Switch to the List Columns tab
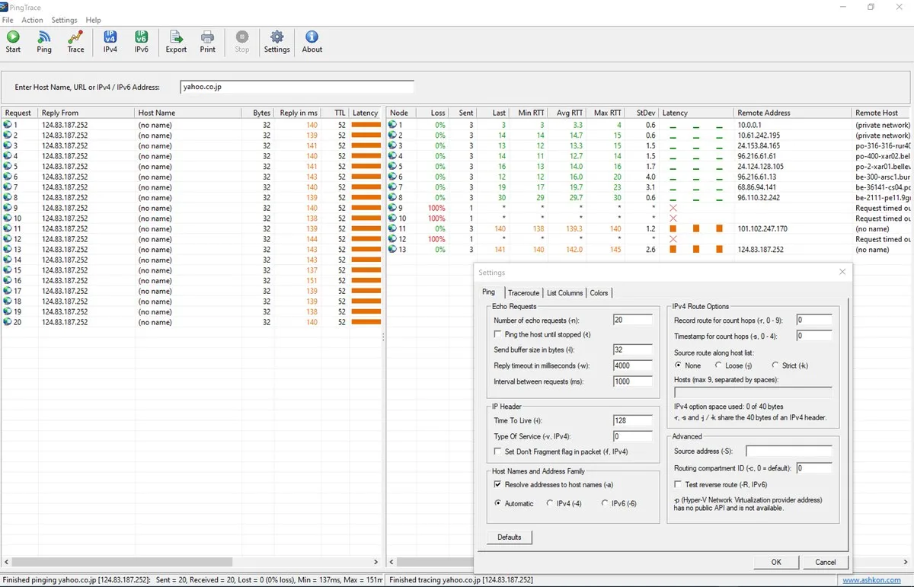Image resolution: width=914 pixels, height=587 pixels. (565, 293)
